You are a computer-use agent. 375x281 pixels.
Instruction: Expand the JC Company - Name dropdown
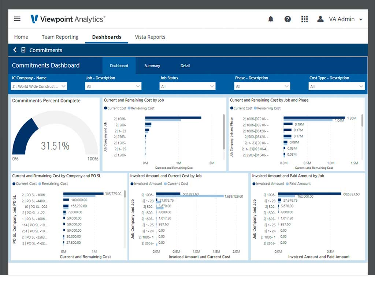point(39,86)
